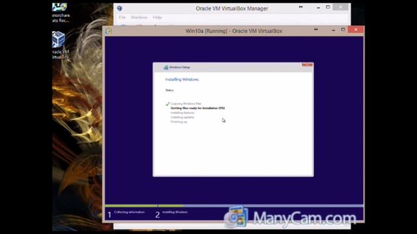The width and height of the screenshot is (417, 234).
Task: Click the Installing features status line
Action: (182, 112)
